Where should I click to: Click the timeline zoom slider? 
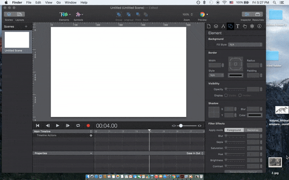point(186,126)
